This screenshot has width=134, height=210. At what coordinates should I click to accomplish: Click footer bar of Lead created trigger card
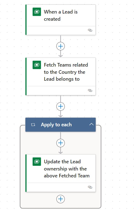click(x=61, y=30)
